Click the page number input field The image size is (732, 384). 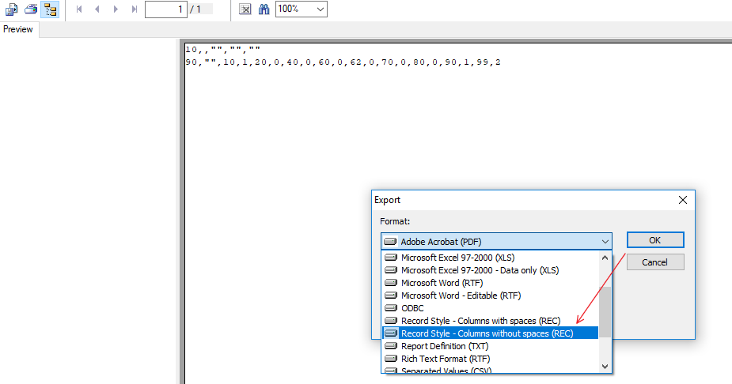165,9
